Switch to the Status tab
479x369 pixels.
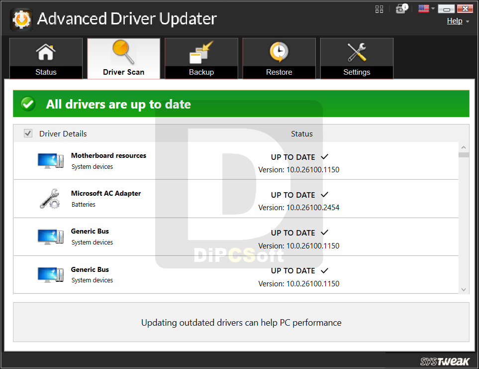[46, 58]
